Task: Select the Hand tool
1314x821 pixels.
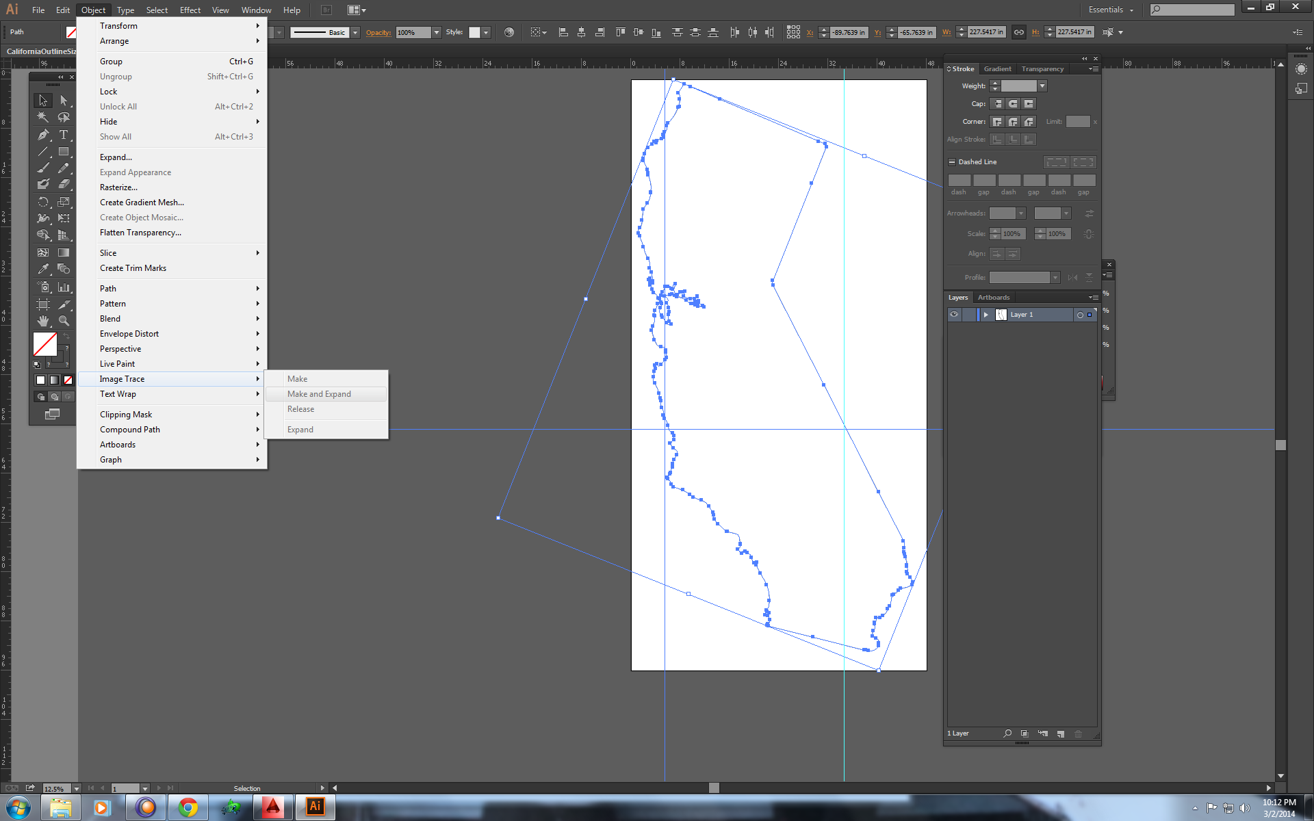Action: click(43, 320)
